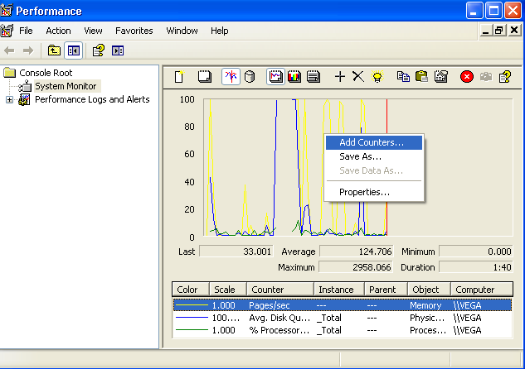Open the graph Properties toolbar icon

(x=441, y=76)
